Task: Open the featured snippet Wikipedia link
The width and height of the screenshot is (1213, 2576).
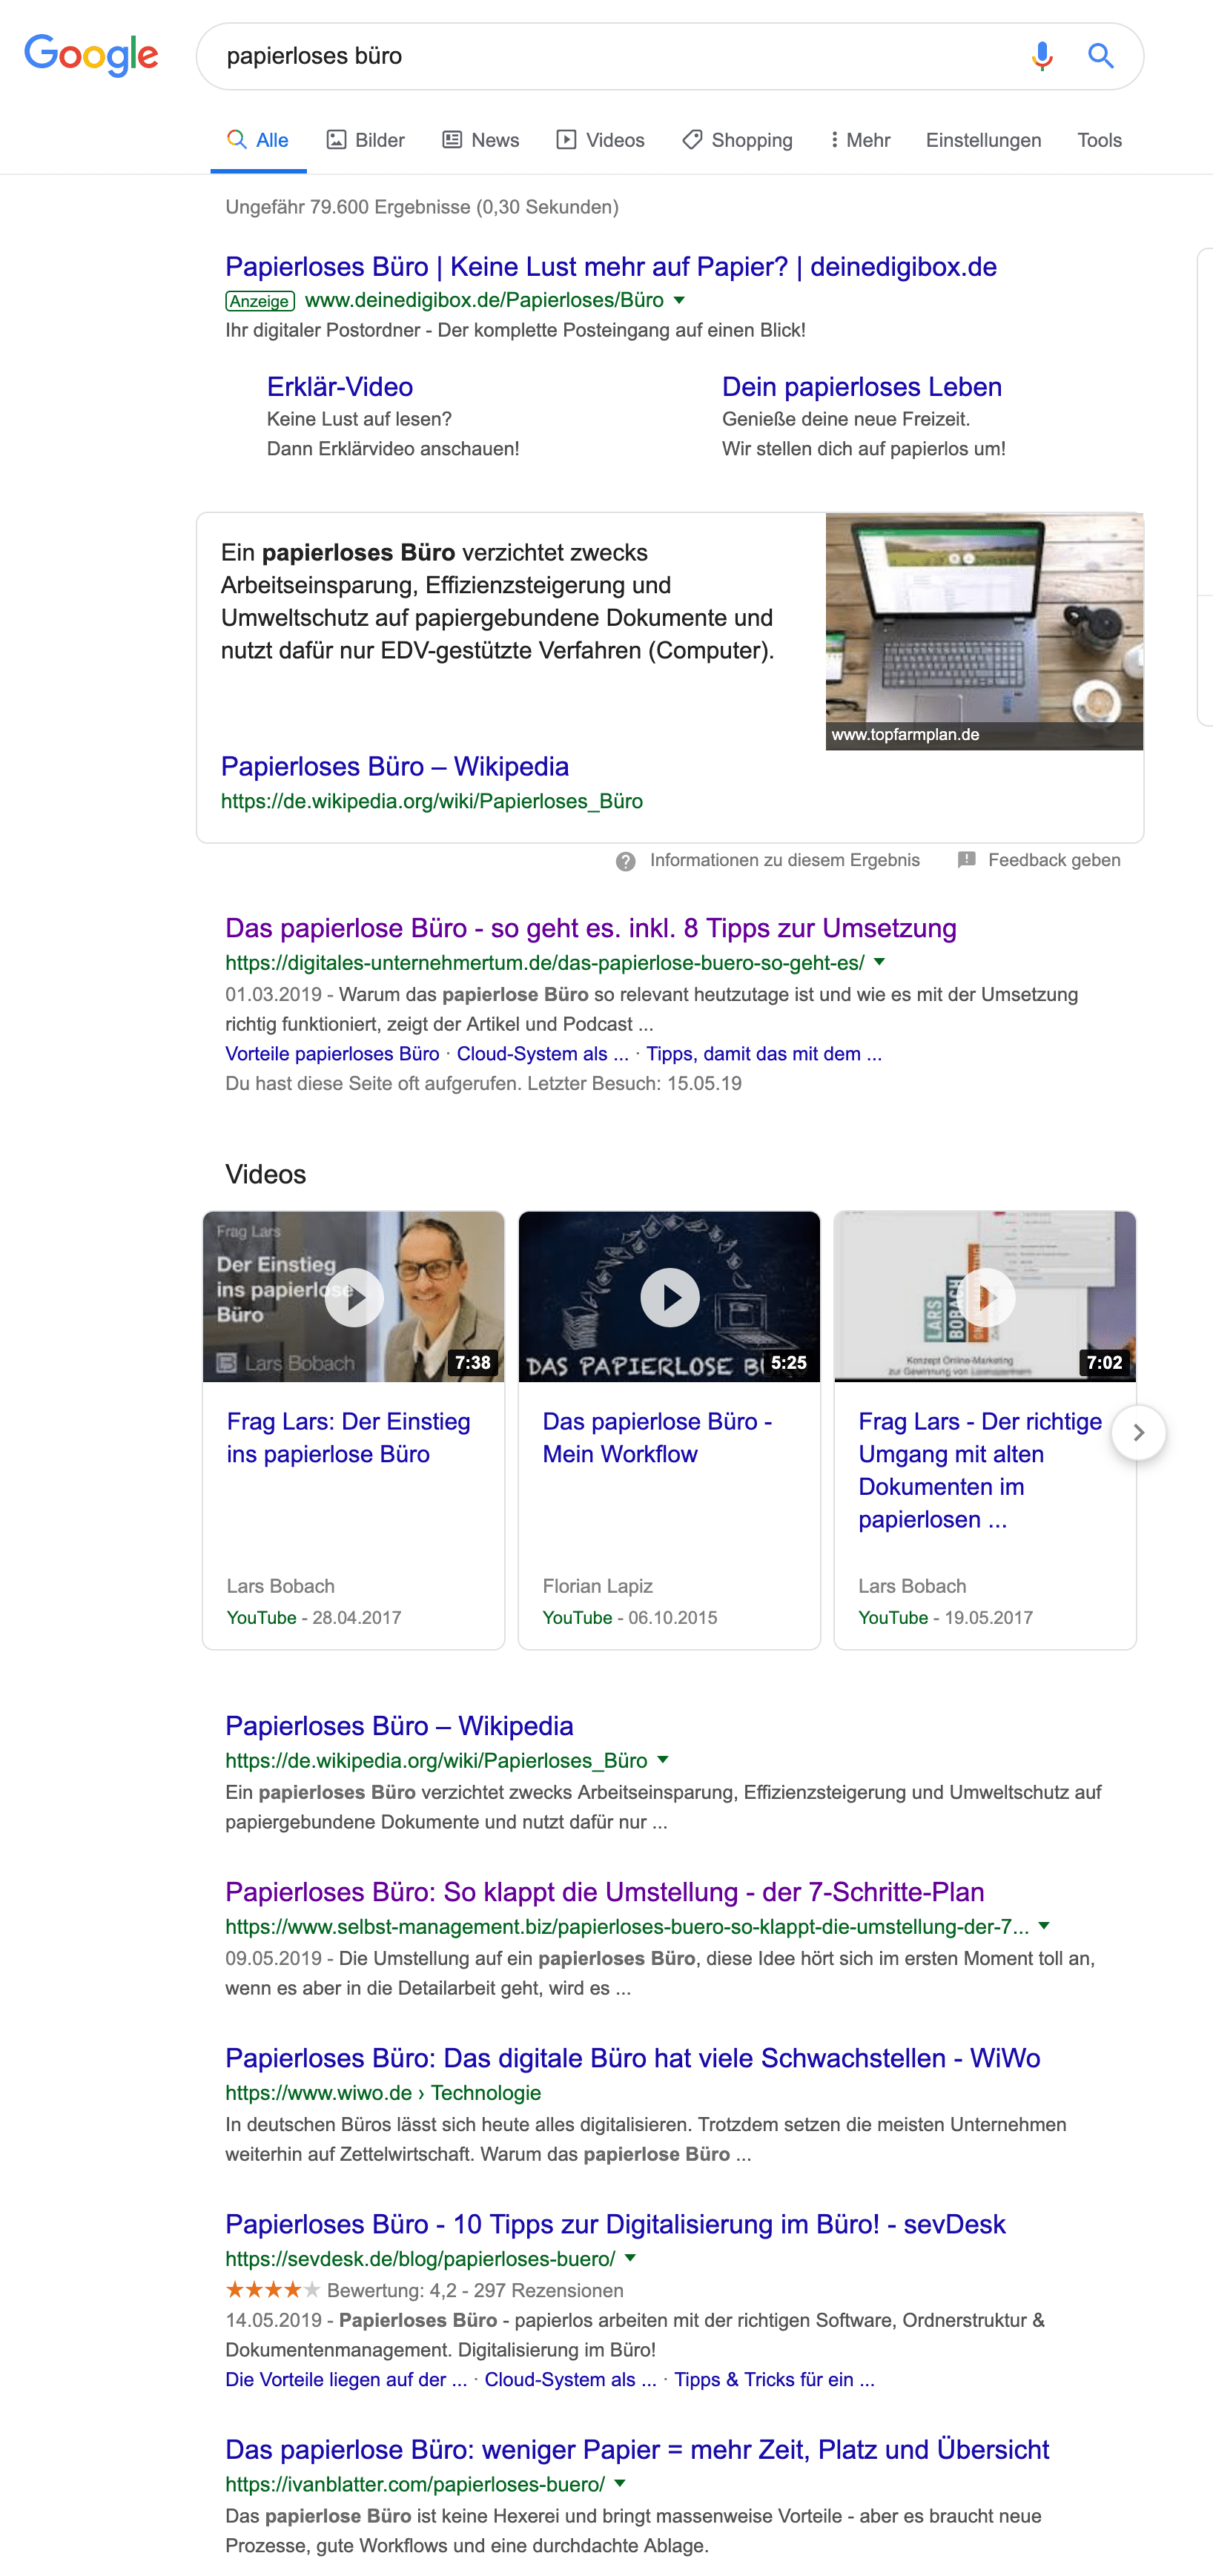Action: coord(395,767)
